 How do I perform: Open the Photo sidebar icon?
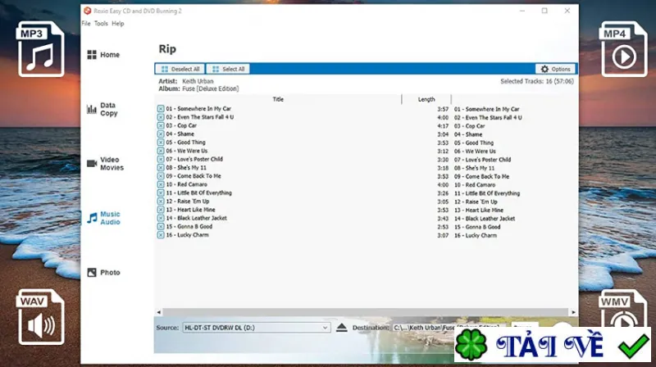(x=92, y=273)
